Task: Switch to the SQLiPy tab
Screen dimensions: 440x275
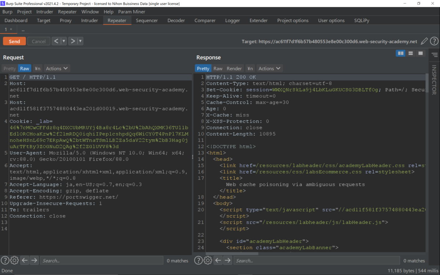Action: coord(362,21)
